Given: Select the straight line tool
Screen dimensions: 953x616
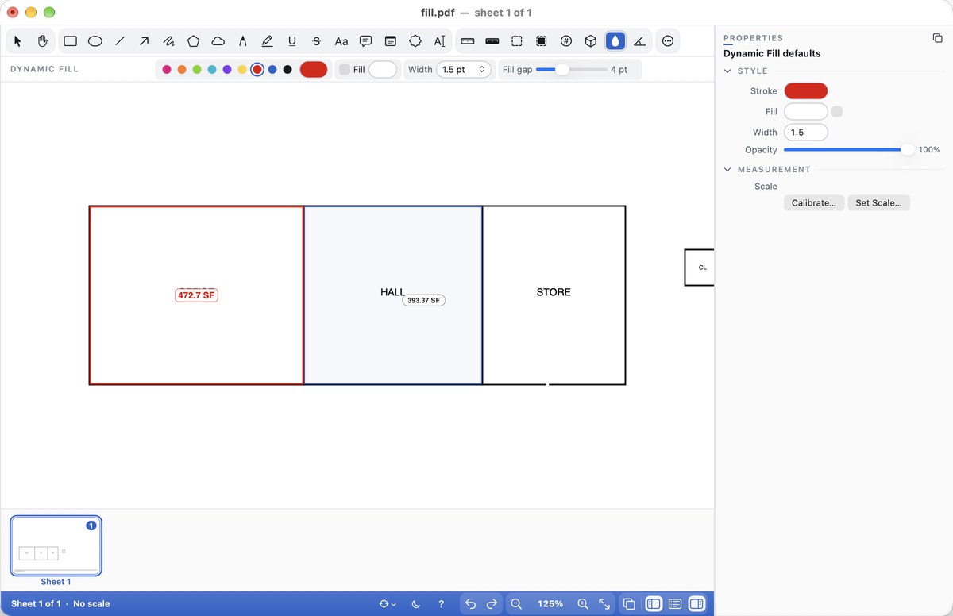Looking at the screenshot, I should 120,40.
